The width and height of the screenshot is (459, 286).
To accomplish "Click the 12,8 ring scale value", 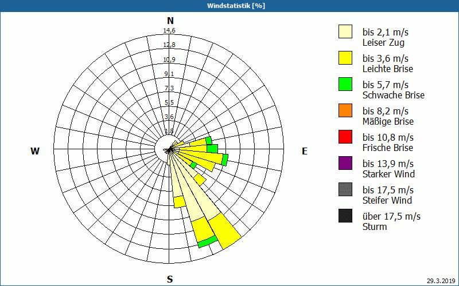I will 169,45.
